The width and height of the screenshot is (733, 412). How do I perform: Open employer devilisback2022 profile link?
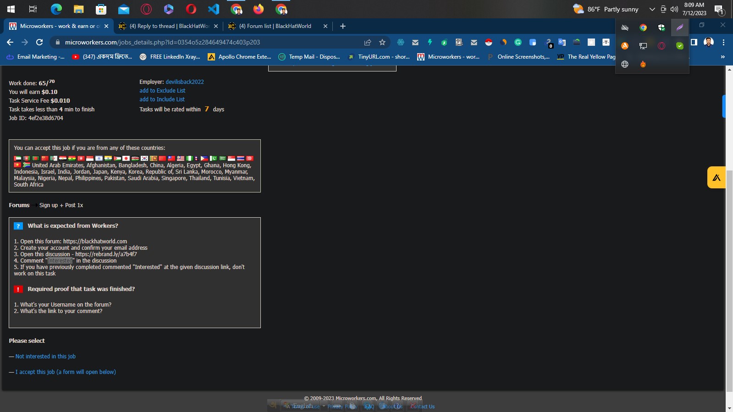[185, 82]
